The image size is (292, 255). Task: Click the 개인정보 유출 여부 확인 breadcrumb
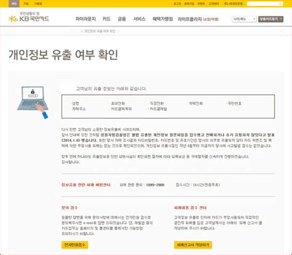coord(100,31)
